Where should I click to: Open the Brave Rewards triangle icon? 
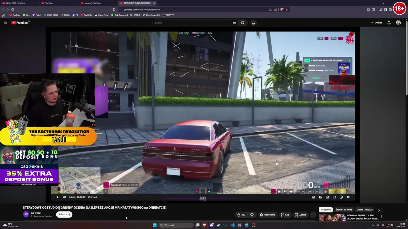pos(287,10)
